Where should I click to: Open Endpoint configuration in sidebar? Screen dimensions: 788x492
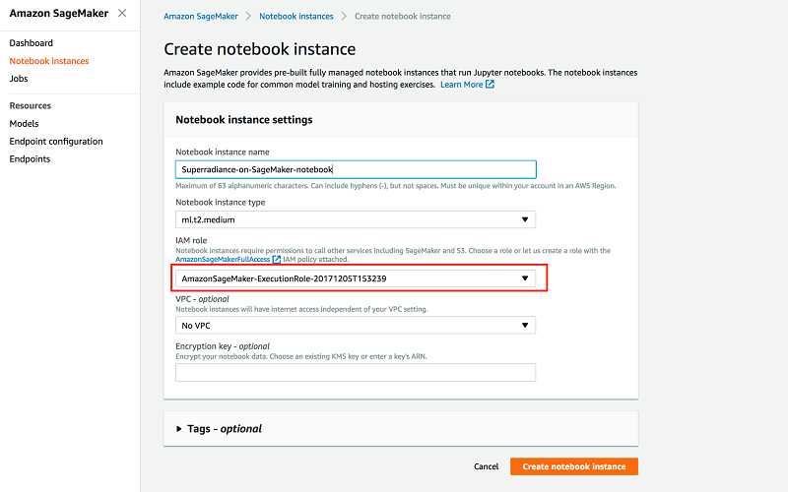(56, 142)
